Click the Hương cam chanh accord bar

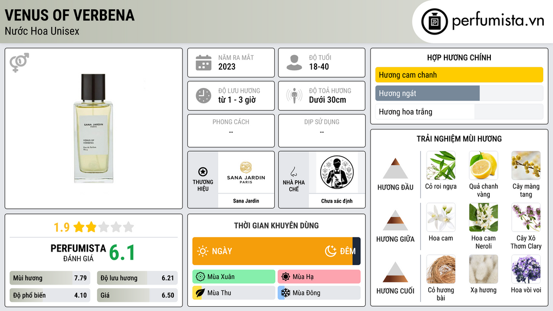pyautogui.click(x=459, y=75)
